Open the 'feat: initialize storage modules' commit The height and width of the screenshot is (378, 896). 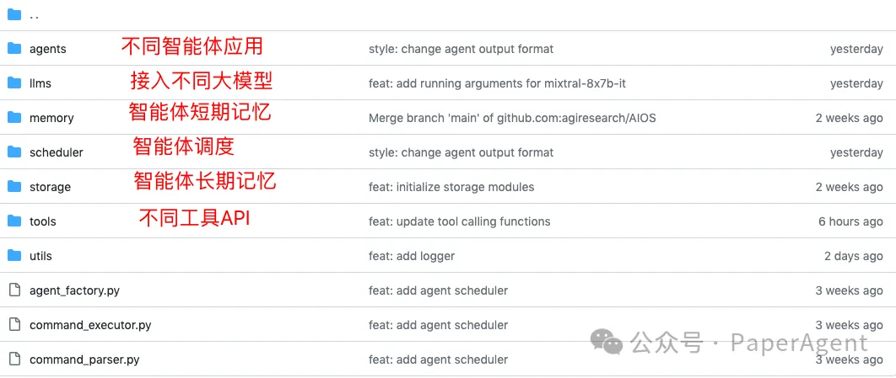(451, 187)
